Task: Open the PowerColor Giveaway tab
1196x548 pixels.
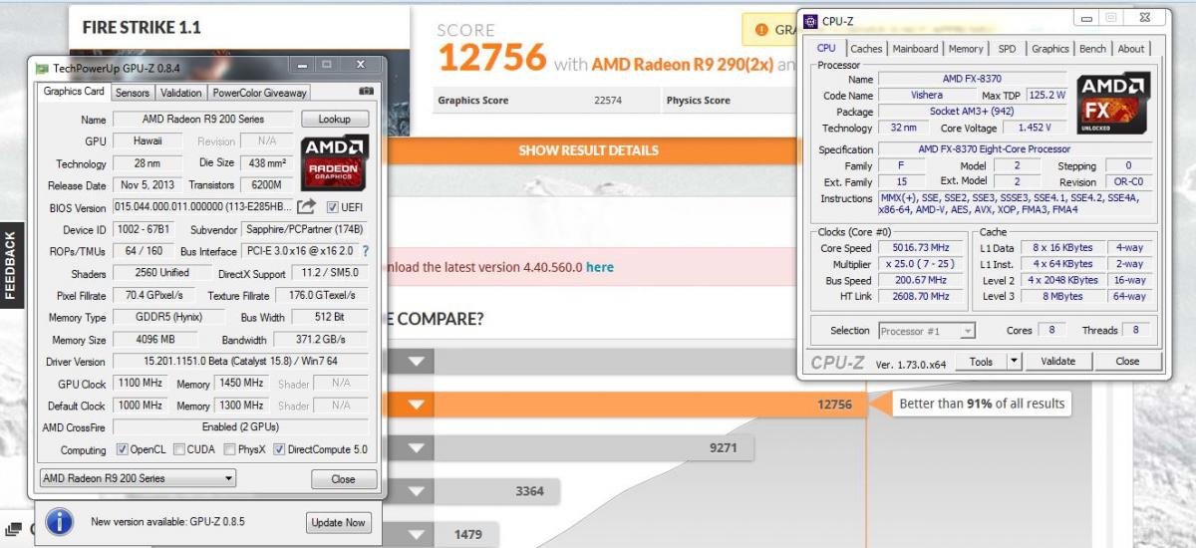Action: 259,93
